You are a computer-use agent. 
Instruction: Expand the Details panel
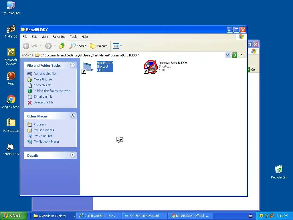click(x=72, y=155)
